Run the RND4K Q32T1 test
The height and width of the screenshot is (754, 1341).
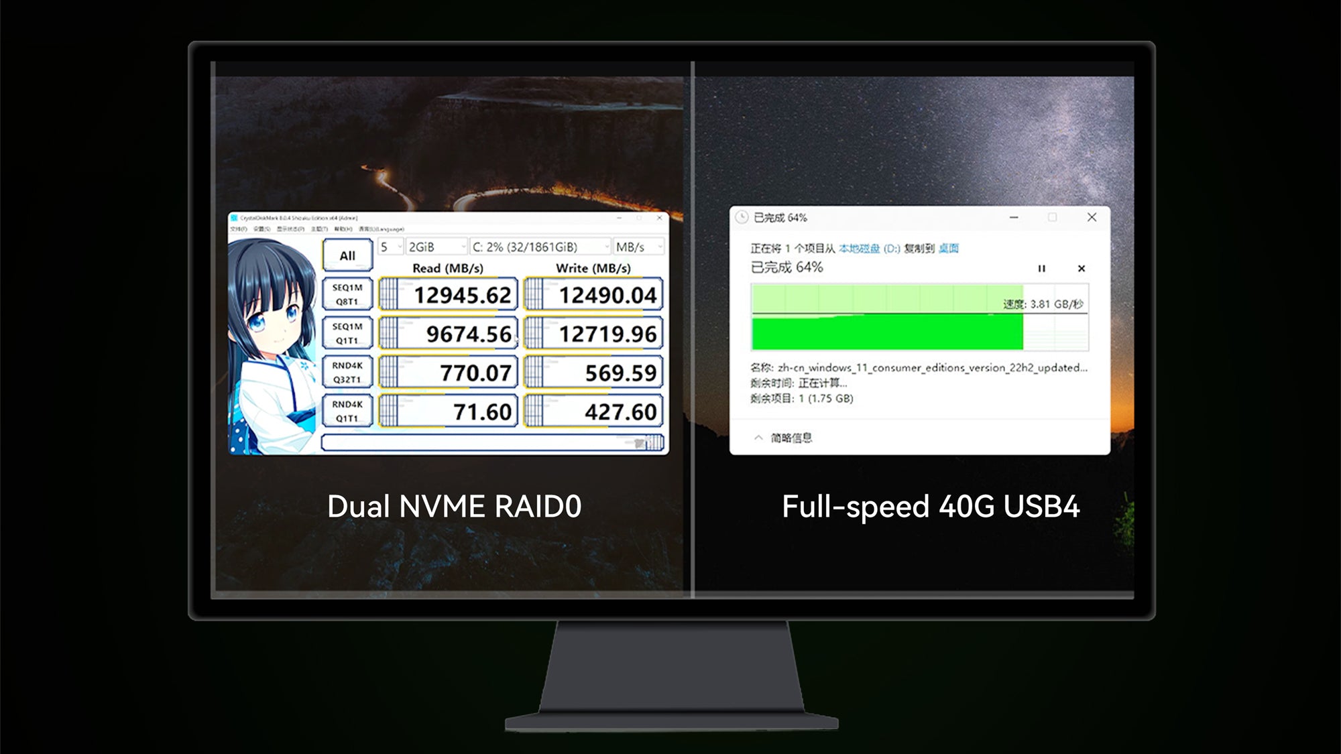347,372
